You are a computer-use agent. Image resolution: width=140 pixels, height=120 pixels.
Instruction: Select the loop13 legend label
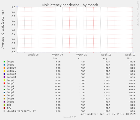pos(11,77)
